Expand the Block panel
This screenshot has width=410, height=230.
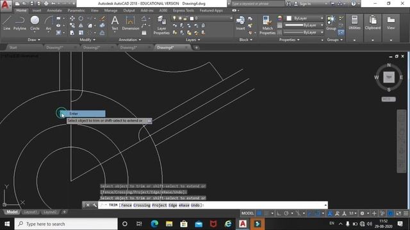point(246,40)
